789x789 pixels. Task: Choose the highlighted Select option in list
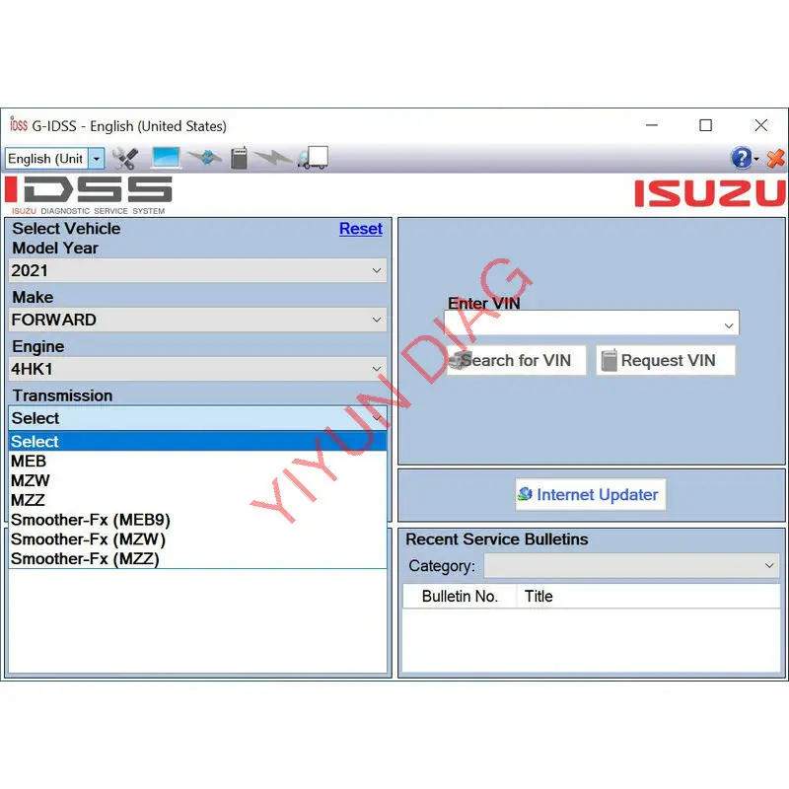click(x=198, y=441)
